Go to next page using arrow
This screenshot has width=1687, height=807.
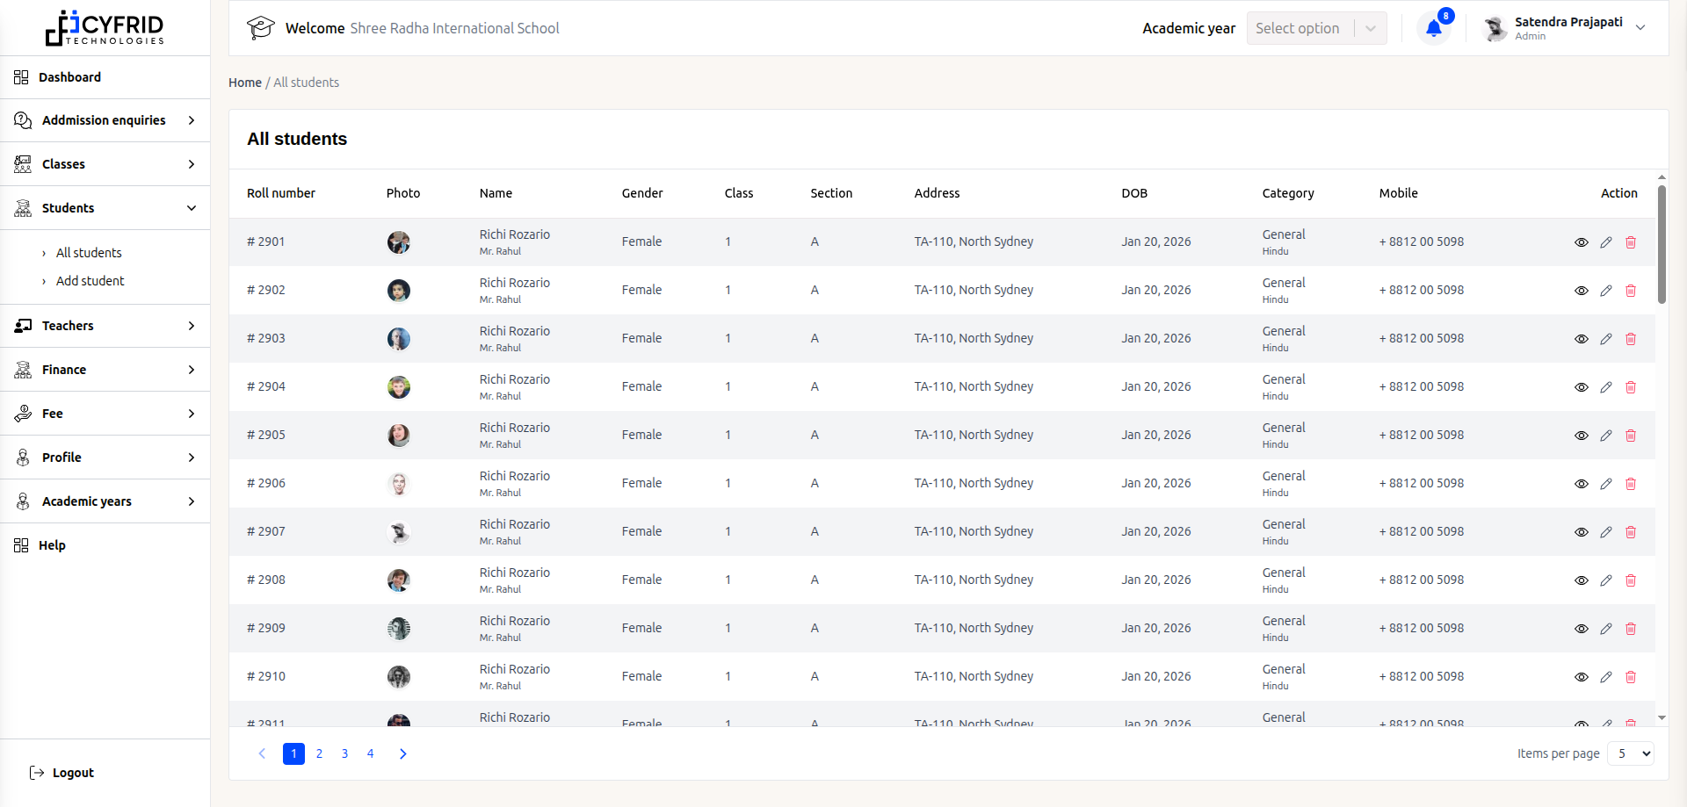(x=403, y=753)
